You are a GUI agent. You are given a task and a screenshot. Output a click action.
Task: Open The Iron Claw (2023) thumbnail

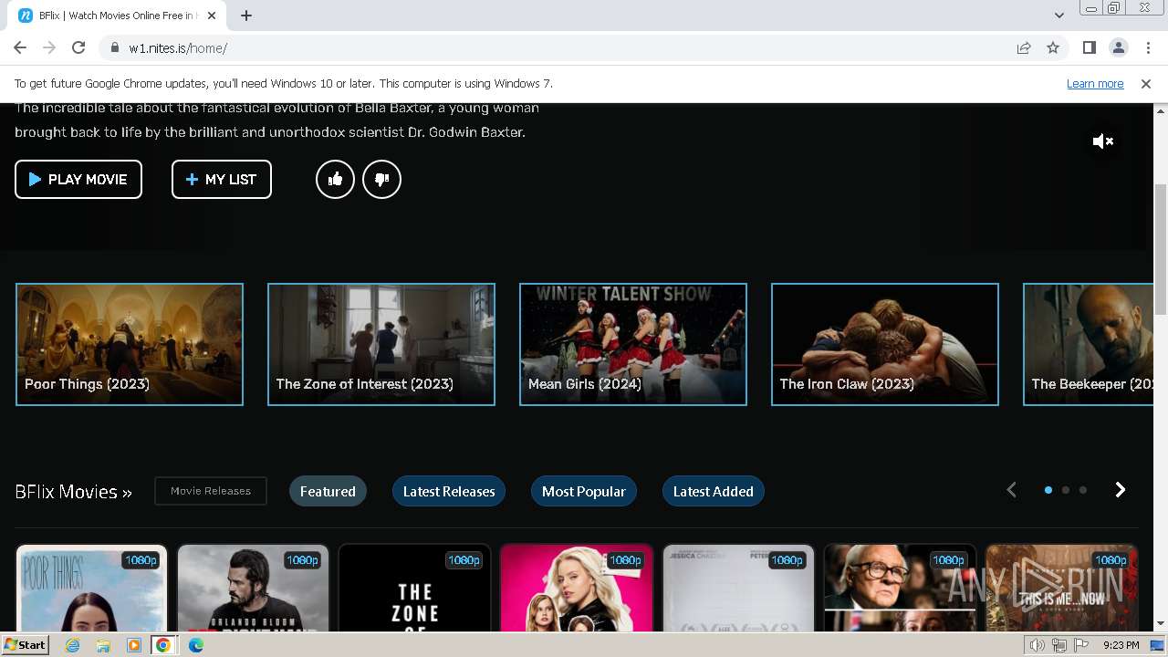pyautogui.click(x=885, y=344)
